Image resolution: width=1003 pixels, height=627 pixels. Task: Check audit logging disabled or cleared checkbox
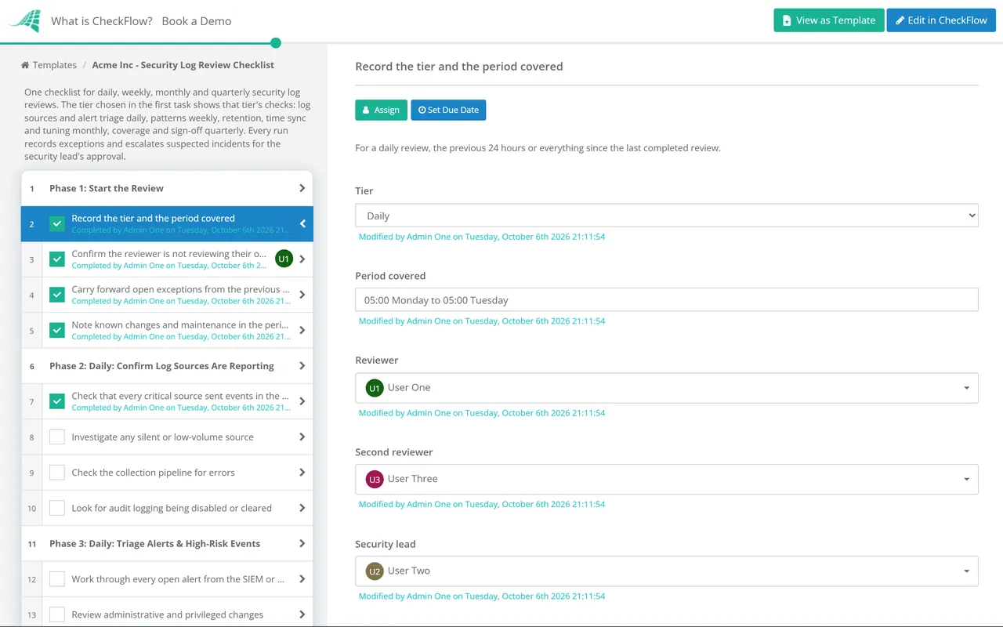point(57,508)
